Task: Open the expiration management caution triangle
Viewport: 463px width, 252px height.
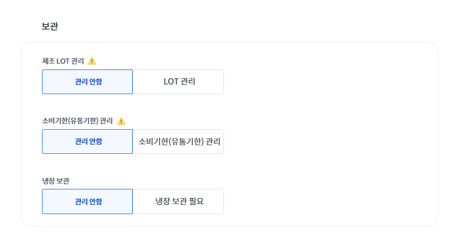Action: pyautogui.click(x=121, y=121)
